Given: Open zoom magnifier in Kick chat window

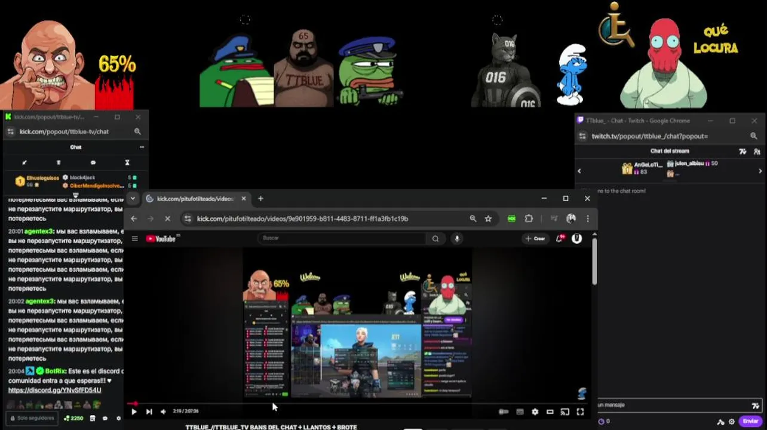Looking at the screenshot, I should pyautogui.click(x=137, y=131).
